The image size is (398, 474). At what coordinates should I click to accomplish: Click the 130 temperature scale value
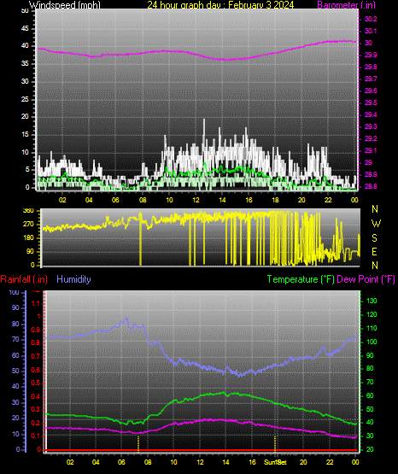click(372, 301)
